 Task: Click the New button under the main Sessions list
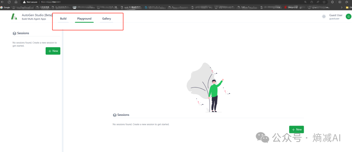(296, 129)
